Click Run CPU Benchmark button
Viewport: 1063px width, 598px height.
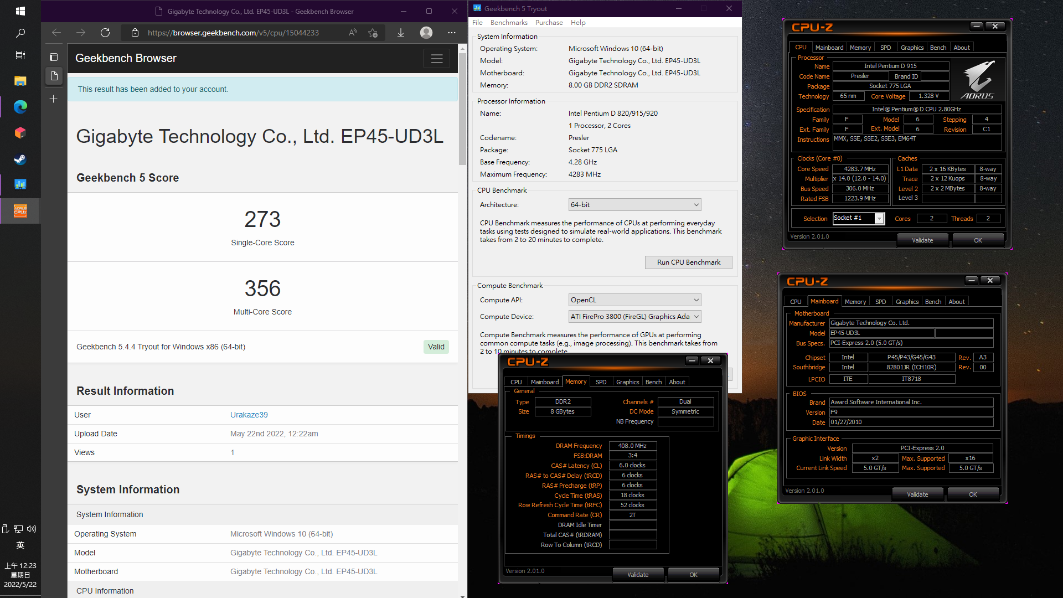click(x=689, y=262)
